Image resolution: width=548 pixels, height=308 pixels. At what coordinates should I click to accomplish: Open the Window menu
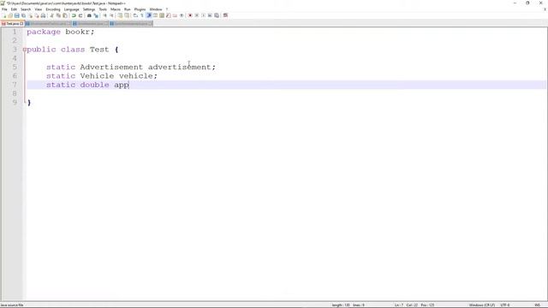click(156, 9)
